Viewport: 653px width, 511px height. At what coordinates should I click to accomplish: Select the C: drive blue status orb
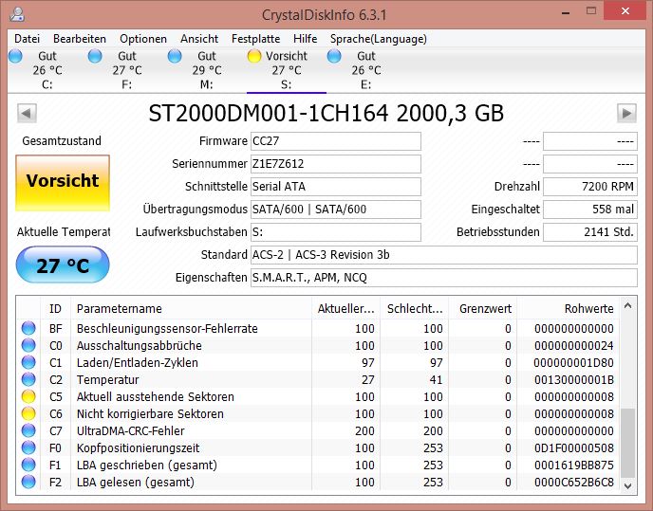click(15, 56)
